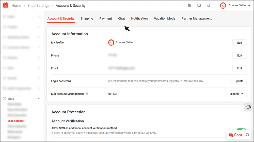The height and width of the screenshot is (142, 254).
Task: Switch to the Shipping tab
Action: pyautogui.click(x=87, y=19)
